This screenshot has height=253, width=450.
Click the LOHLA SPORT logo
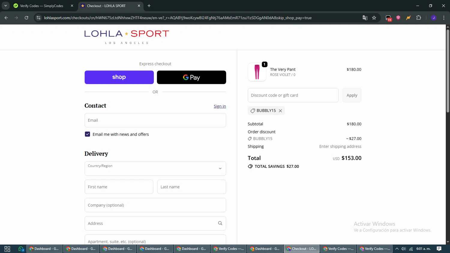[x=127, y=37]
